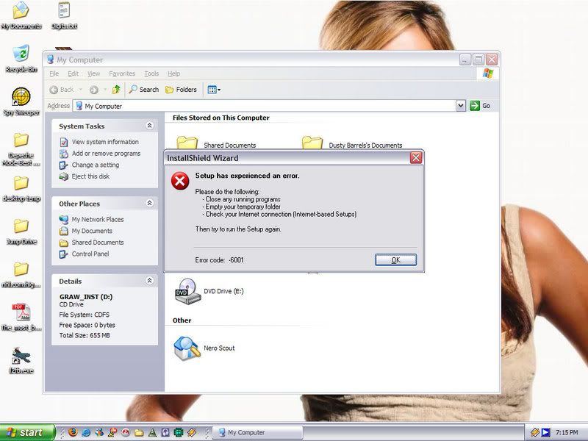
Task: Open the Views toolbar dropdown
Action: point(214,90)
